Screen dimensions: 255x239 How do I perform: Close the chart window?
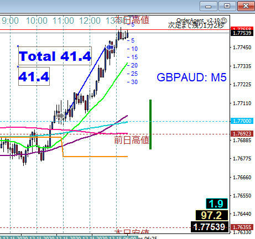tap(246, 7)
